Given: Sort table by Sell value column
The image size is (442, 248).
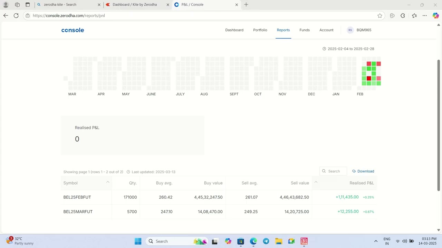Looking at the screenshot, I should coord(300,183).
